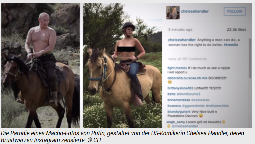The width and height of the screenshot is (255, 144).
Task: Click the @williamrchilds mention
Action: pyautogui.click(x=217, y=106)
